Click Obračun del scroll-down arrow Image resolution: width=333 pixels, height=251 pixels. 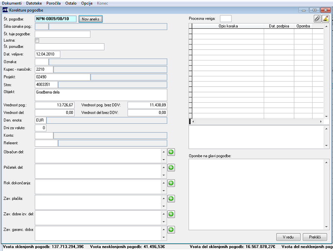pos(164,160)
